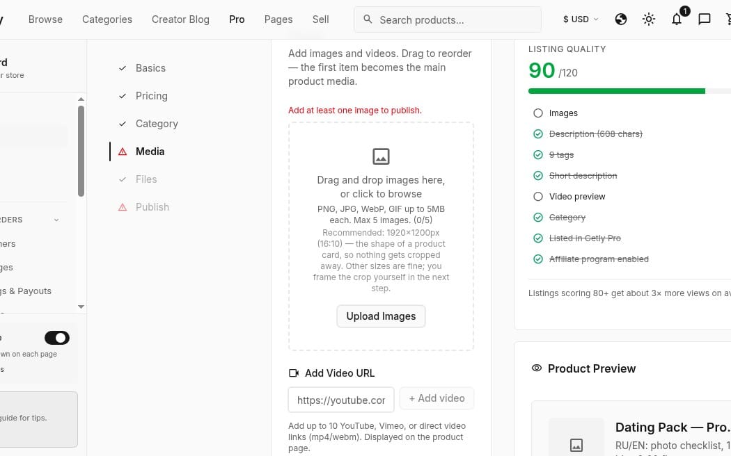
Task: Open the language globe icon
Action: [x=620, y=19]
